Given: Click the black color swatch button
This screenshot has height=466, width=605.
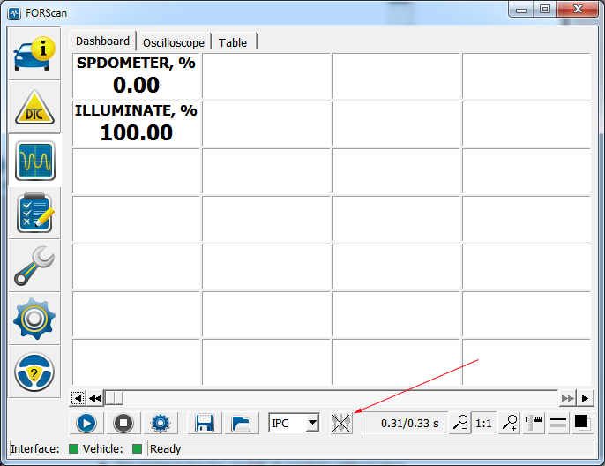Looking at the screenshot, I should point(582,423).
